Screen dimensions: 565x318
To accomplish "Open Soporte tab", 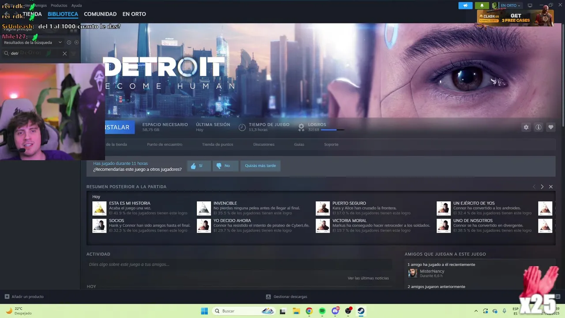I will [331, 144].
